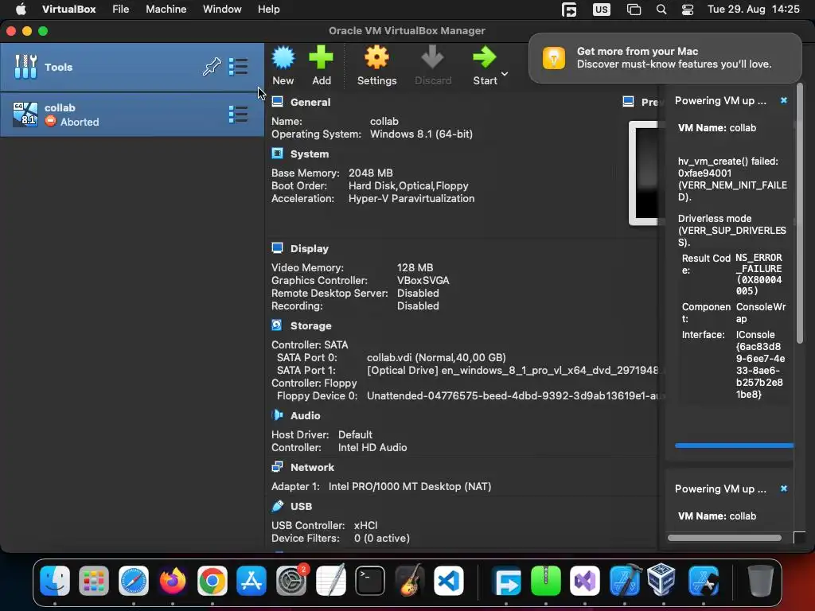The height and width of the screenshot is (611, 815).
Task: Open the Start button dropdown chevron
Action: tap(504, 74)
